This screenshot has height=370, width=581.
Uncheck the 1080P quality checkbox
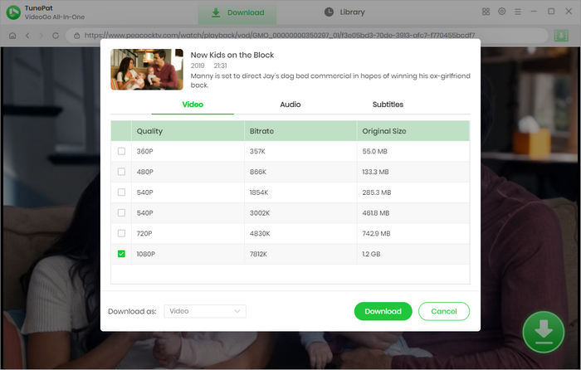[122, 254]
